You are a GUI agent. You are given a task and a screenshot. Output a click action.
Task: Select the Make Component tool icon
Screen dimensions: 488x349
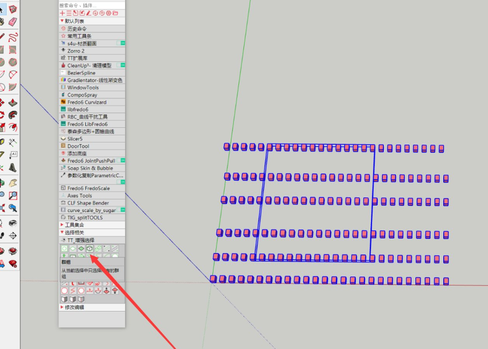point(13,9)
